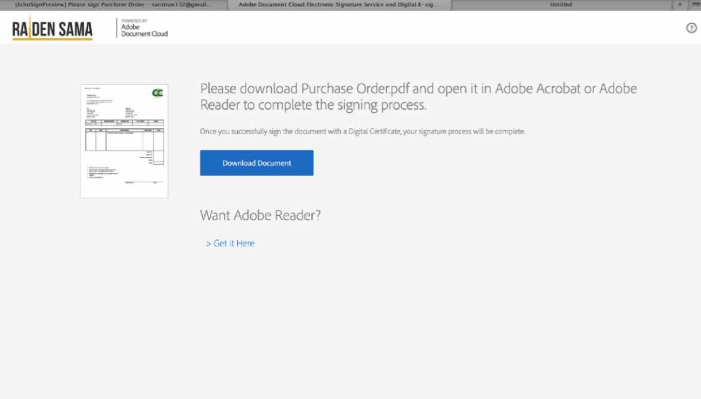Image resolution: width=701 pixels, height=399 pixels.
Task: Switch to the Untitled tab
Action: (561, 4)
